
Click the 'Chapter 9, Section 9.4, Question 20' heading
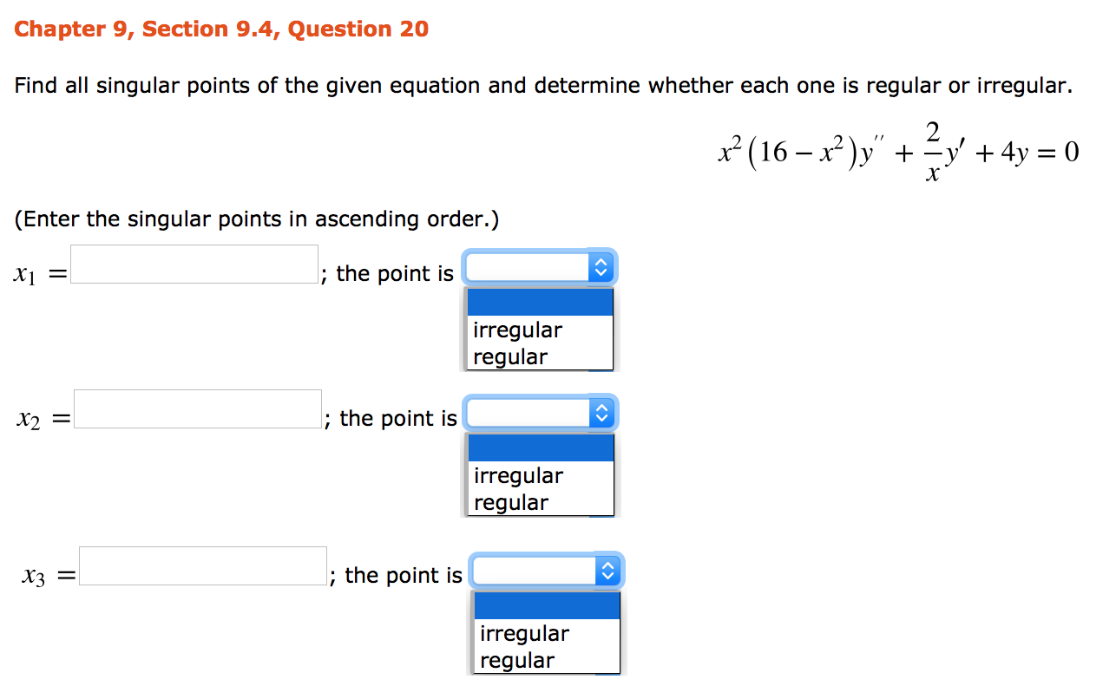221,29
